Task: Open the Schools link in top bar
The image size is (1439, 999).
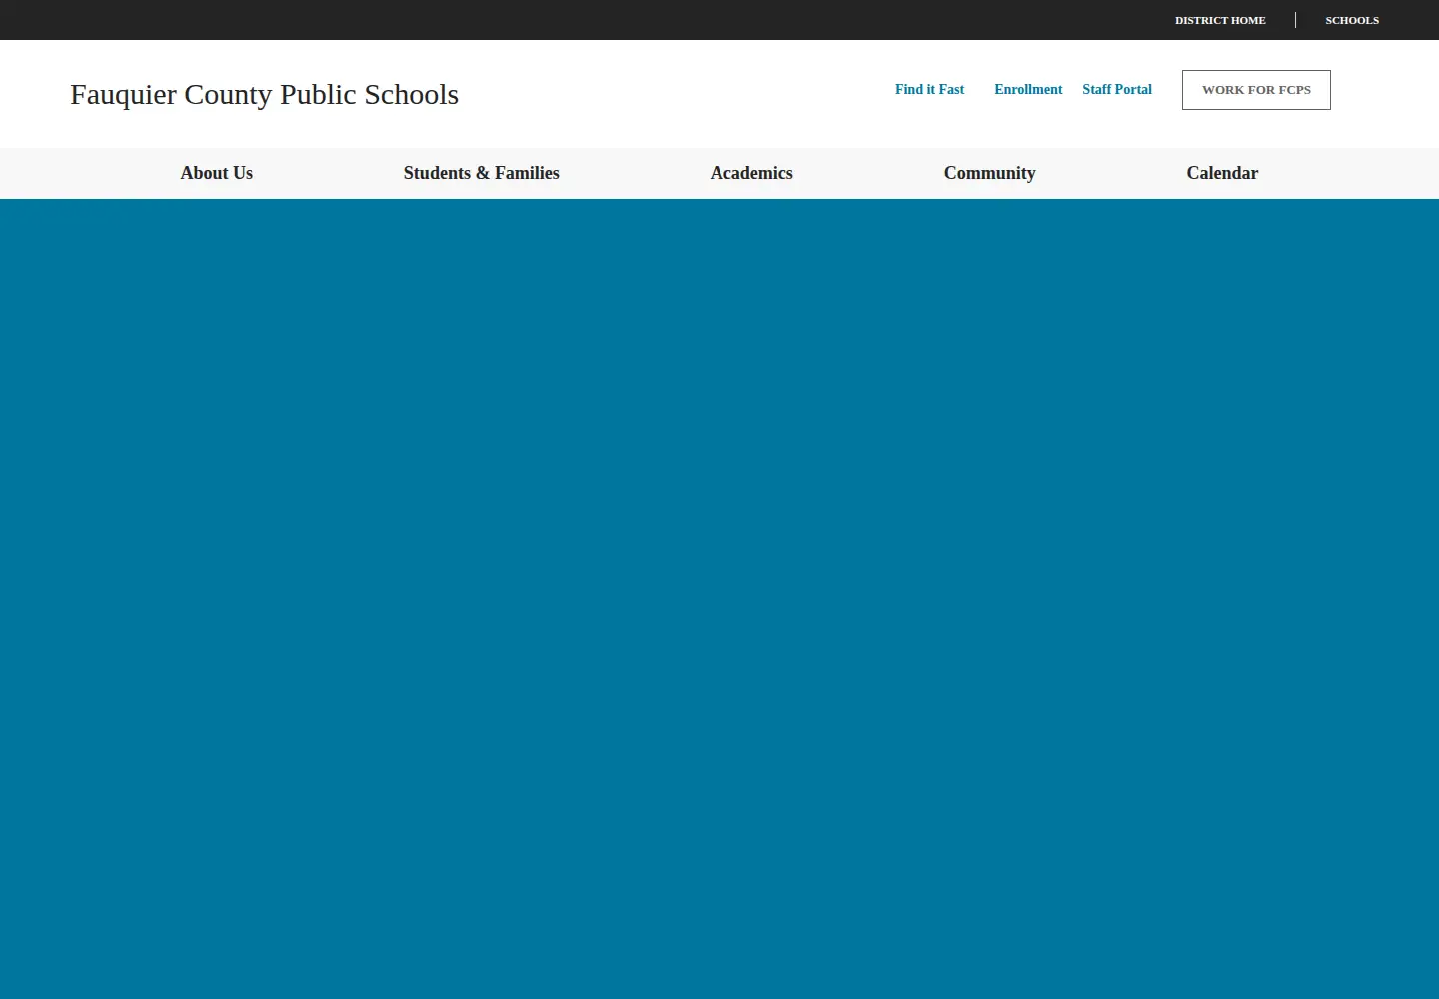Action: pos(1352,20)
